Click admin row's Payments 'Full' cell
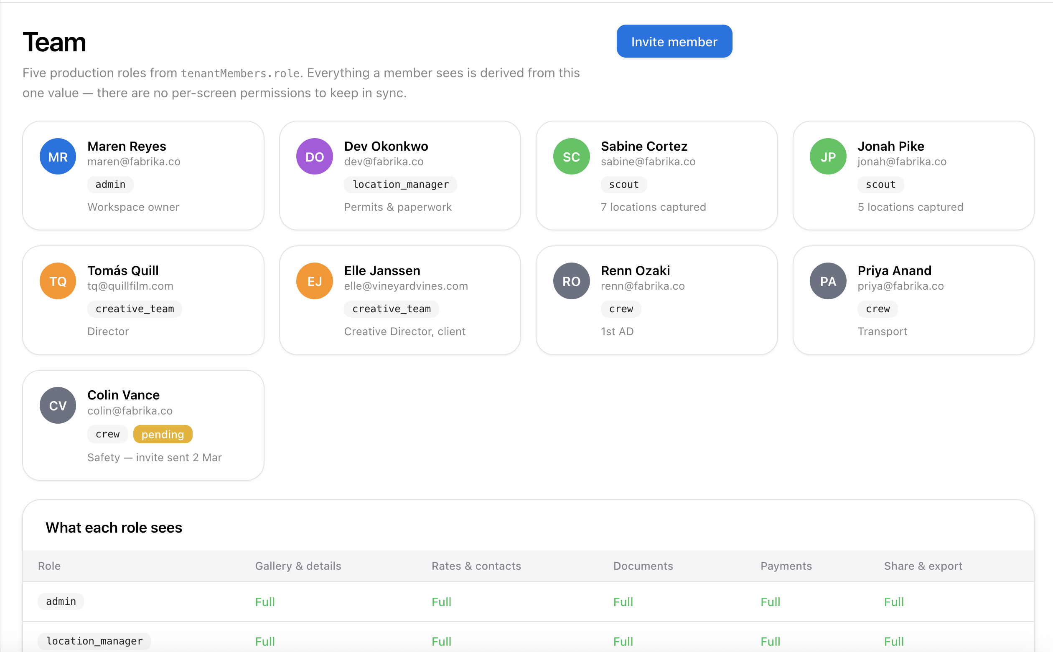The image size is (1053, 652). coord(771,602)
